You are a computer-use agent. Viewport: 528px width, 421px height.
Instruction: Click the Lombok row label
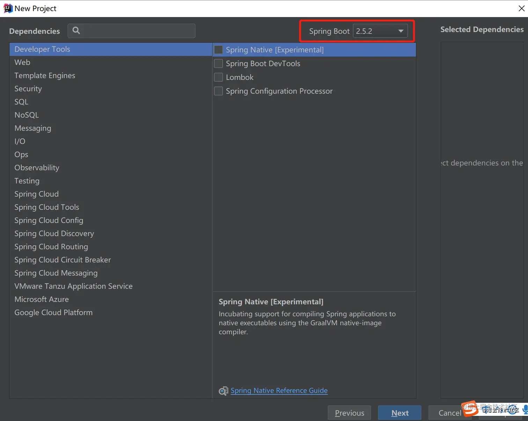240,77
